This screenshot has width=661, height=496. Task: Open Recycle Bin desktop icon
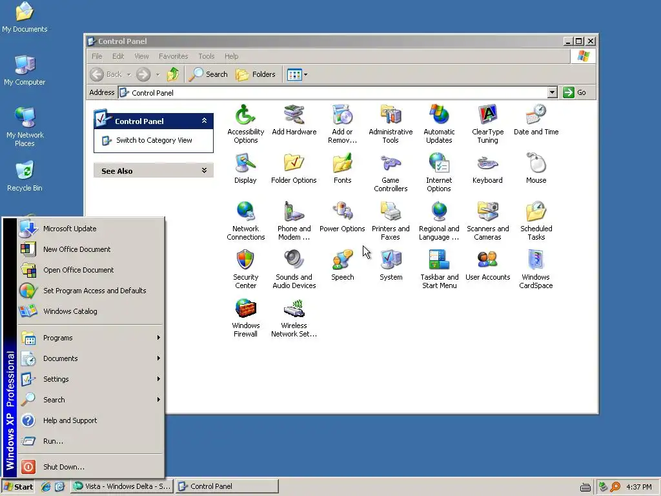click(x=25, y=176)
